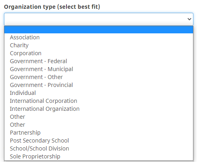
Task: Select Government - Municipal option
Action: click(x=99, y=69)
